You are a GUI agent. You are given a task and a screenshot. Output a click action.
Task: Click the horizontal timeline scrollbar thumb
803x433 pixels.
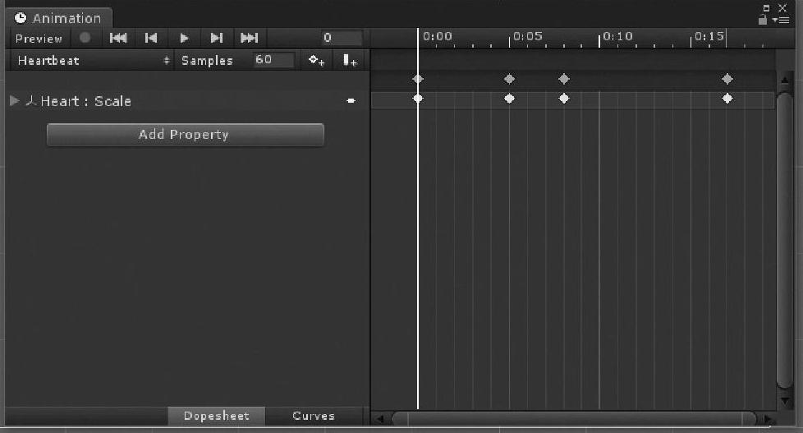pos(574,419)
